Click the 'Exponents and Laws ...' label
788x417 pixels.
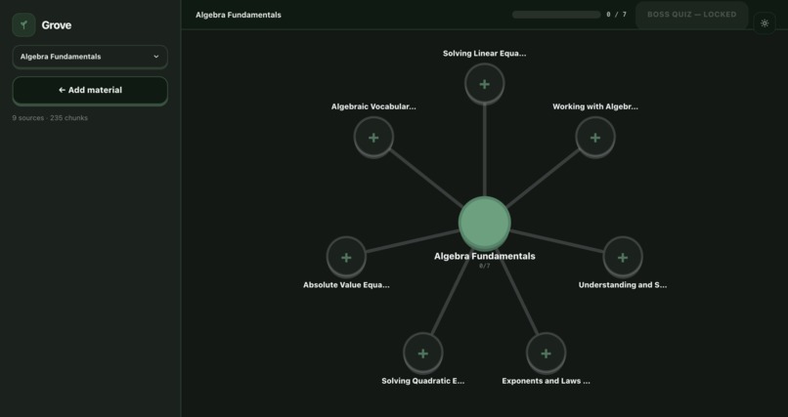click(546, 381)
